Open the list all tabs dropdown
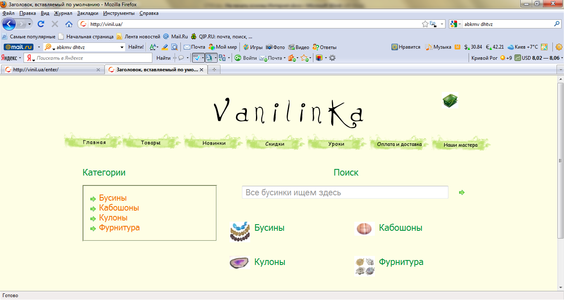 coord(560,70)
